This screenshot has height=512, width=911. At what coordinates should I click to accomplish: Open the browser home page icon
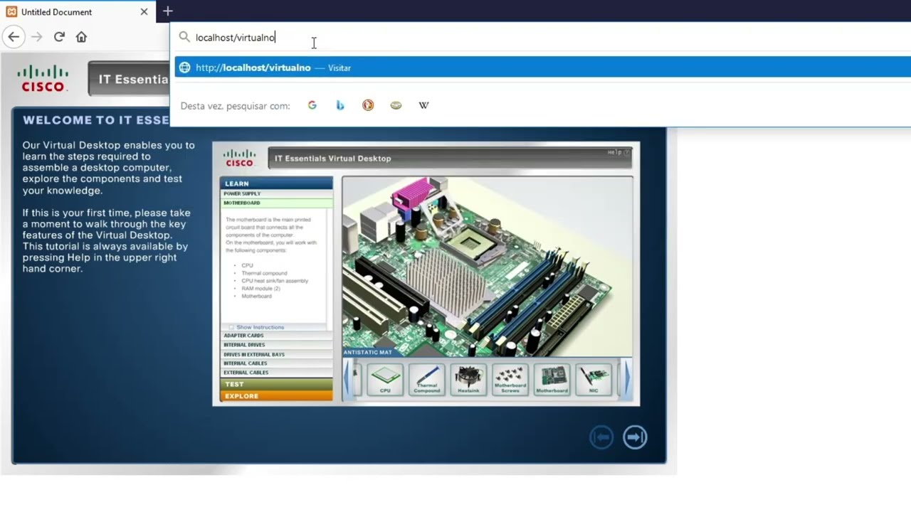click(81, 37)
